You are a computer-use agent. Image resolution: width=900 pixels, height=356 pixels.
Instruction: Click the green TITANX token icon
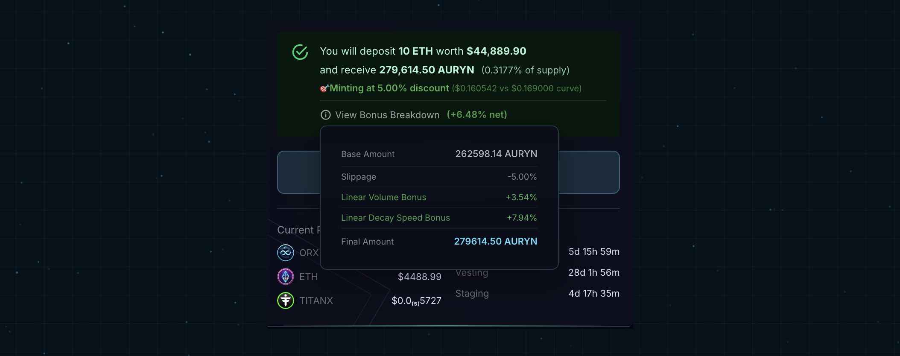[286, 301]
